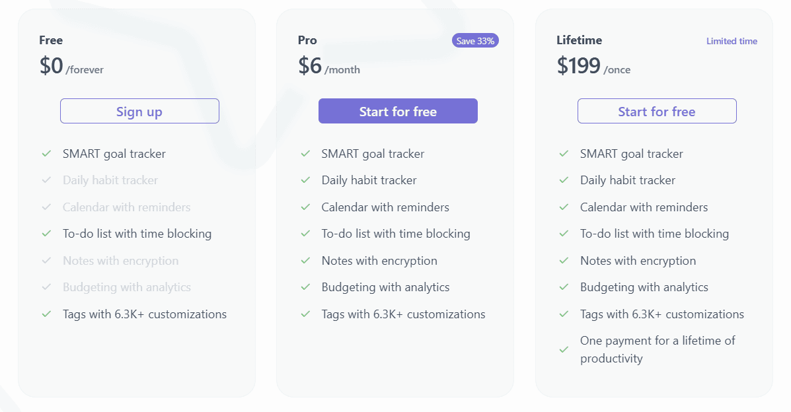Click the Calendar with reminders checkmark under Lifetime
The height and width of the screenshot is (412, 791).
click(563, 207)
